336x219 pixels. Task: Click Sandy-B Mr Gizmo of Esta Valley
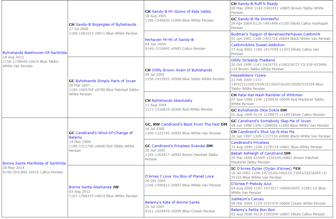(181, 12)
